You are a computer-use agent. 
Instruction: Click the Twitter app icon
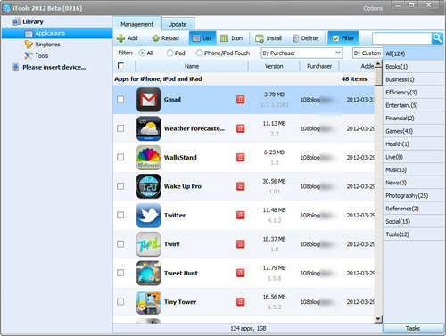149,215
